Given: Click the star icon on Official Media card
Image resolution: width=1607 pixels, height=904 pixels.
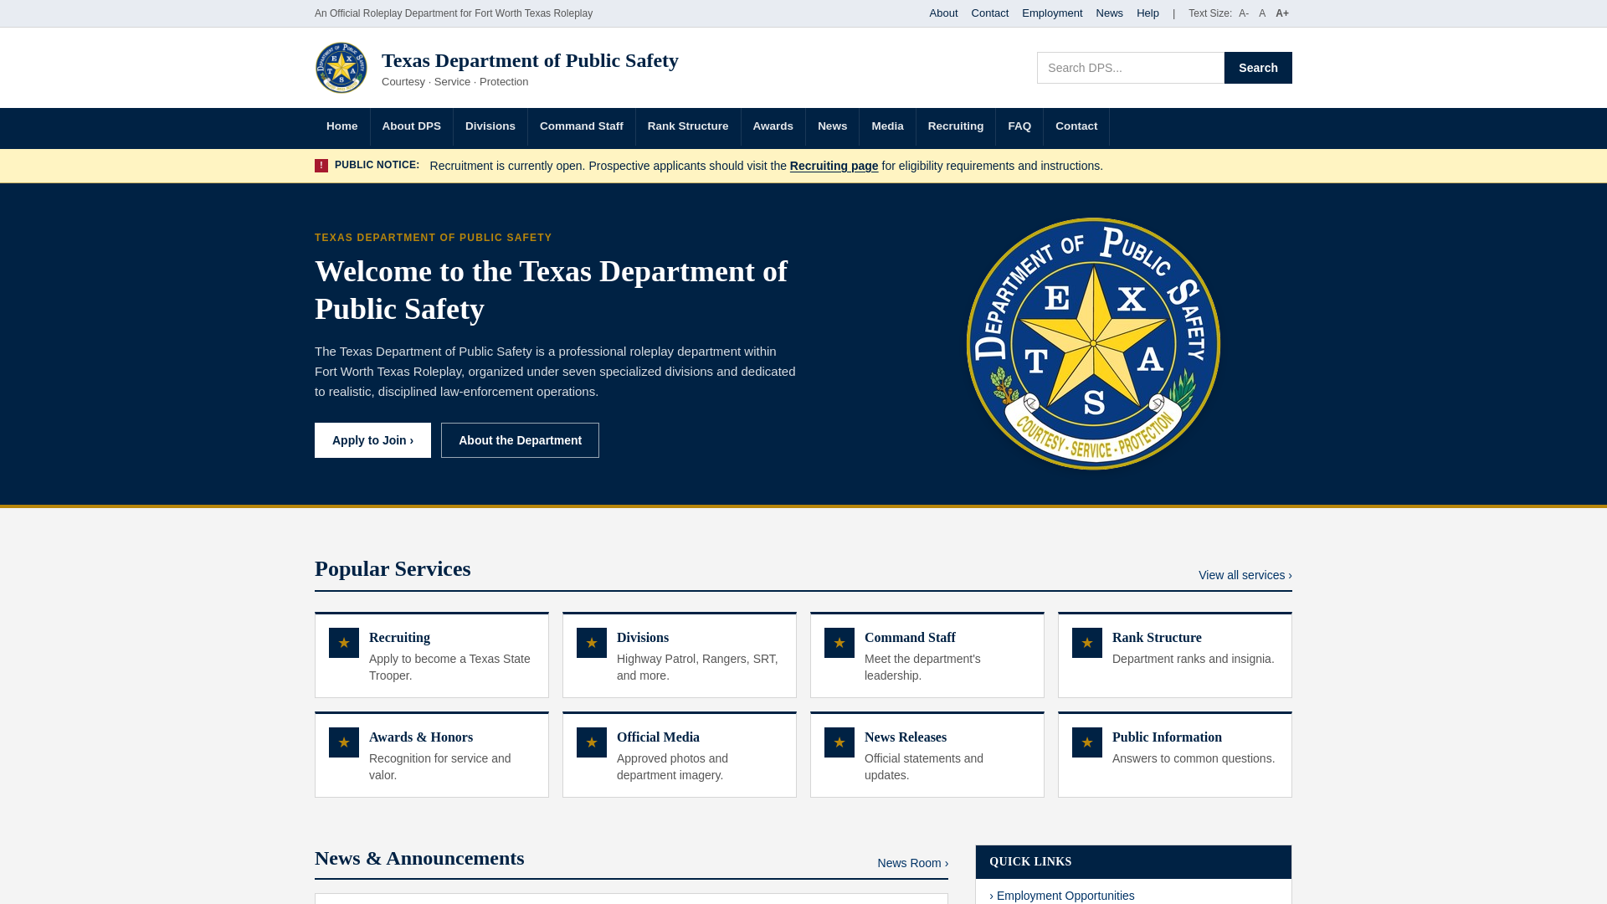Looking at the screenshot, I should point(592,742).
